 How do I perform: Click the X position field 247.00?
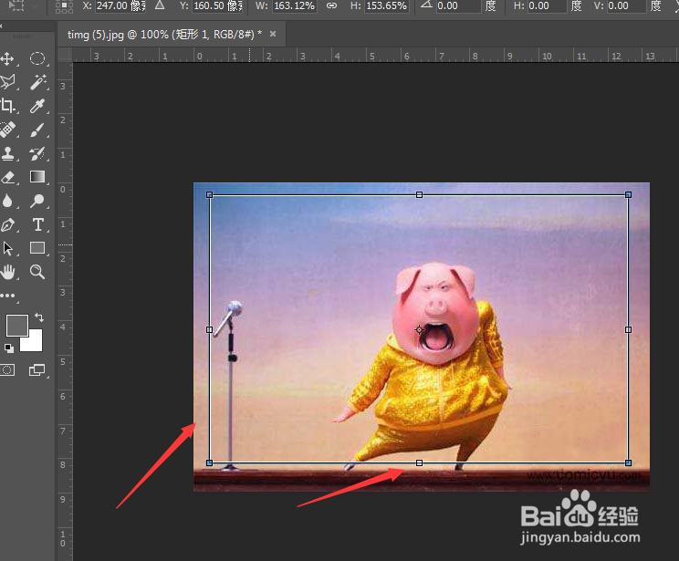pyautogui.click(x=120, y=6)
